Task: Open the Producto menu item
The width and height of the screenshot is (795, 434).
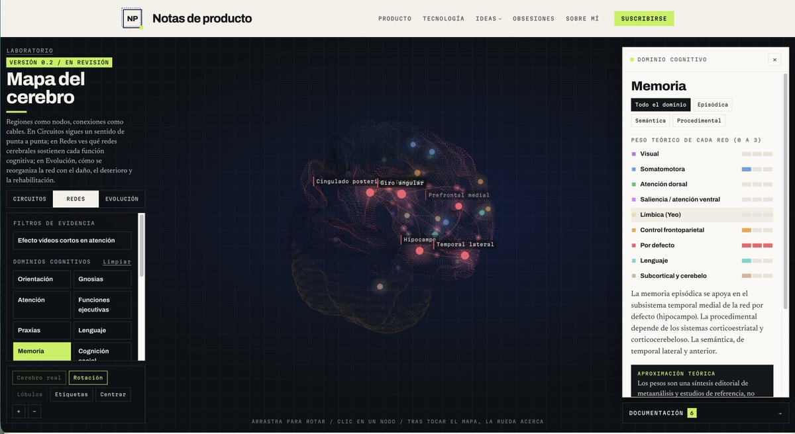Action: pos(395,19)
